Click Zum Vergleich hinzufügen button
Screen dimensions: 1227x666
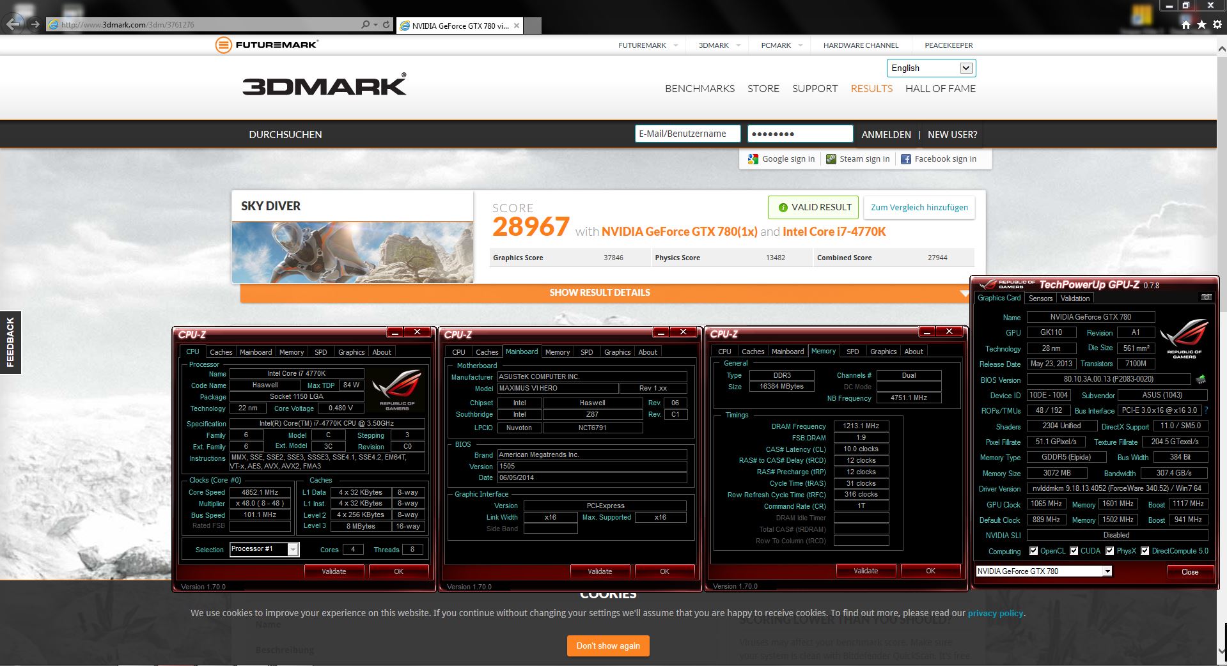(x=919, y=207)
